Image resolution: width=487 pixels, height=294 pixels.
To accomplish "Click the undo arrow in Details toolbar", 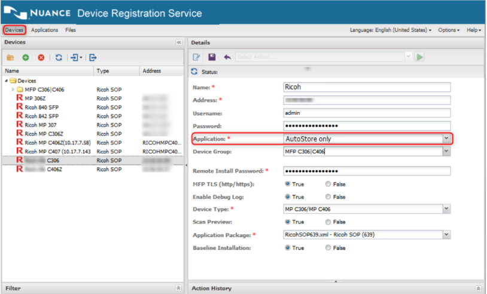I will click(x=227, y=57).
